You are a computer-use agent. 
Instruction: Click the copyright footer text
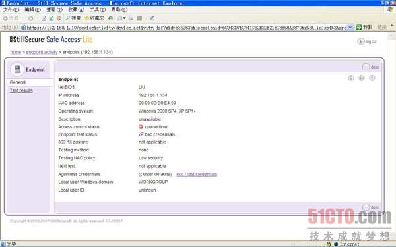point(66,221)
